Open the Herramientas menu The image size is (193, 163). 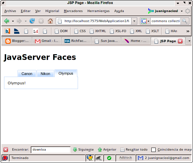(x=98, y=11)
